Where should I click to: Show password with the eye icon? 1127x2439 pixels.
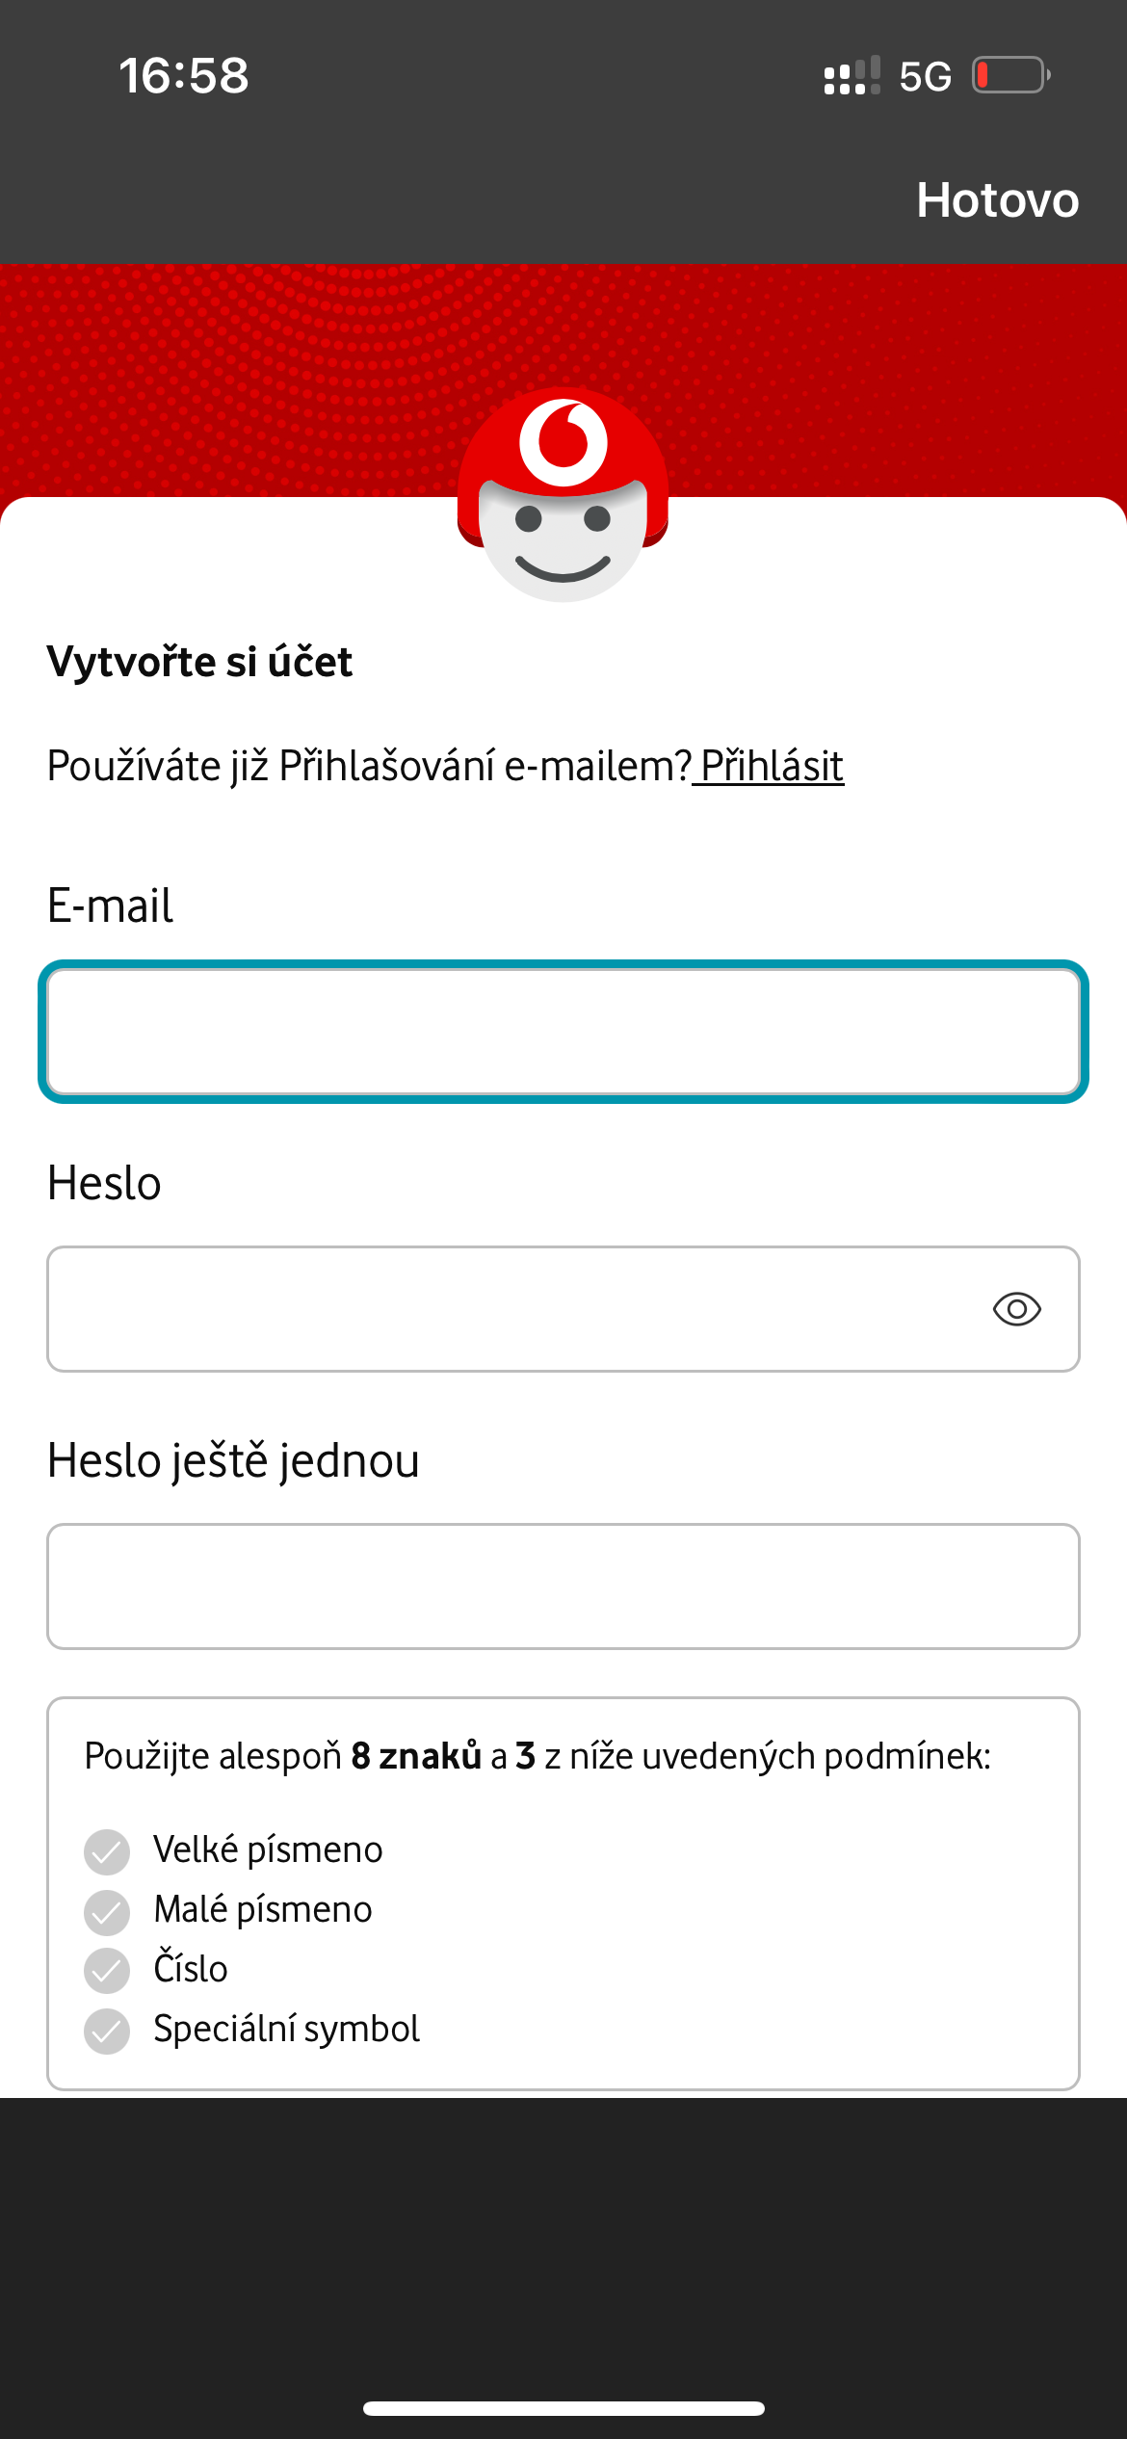point(1016,1309)
